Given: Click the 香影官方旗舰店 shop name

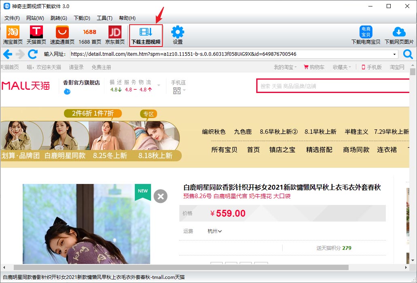Looking at the screenshot, I should [x=81, y=82].
